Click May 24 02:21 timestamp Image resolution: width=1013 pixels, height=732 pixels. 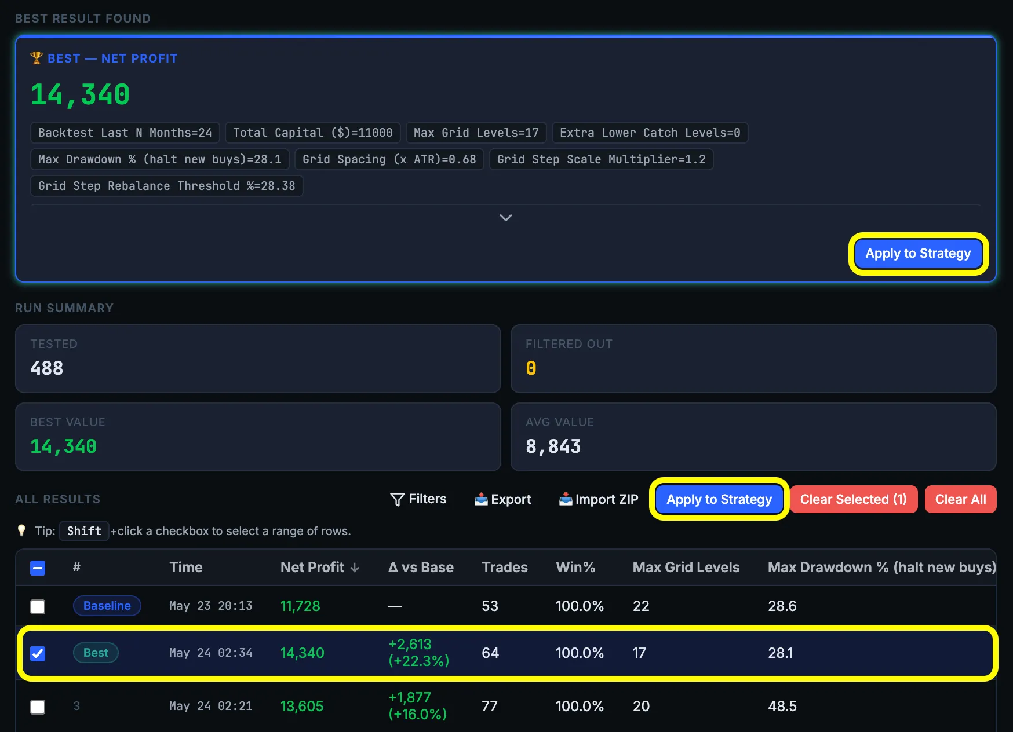tap(211, 706)
